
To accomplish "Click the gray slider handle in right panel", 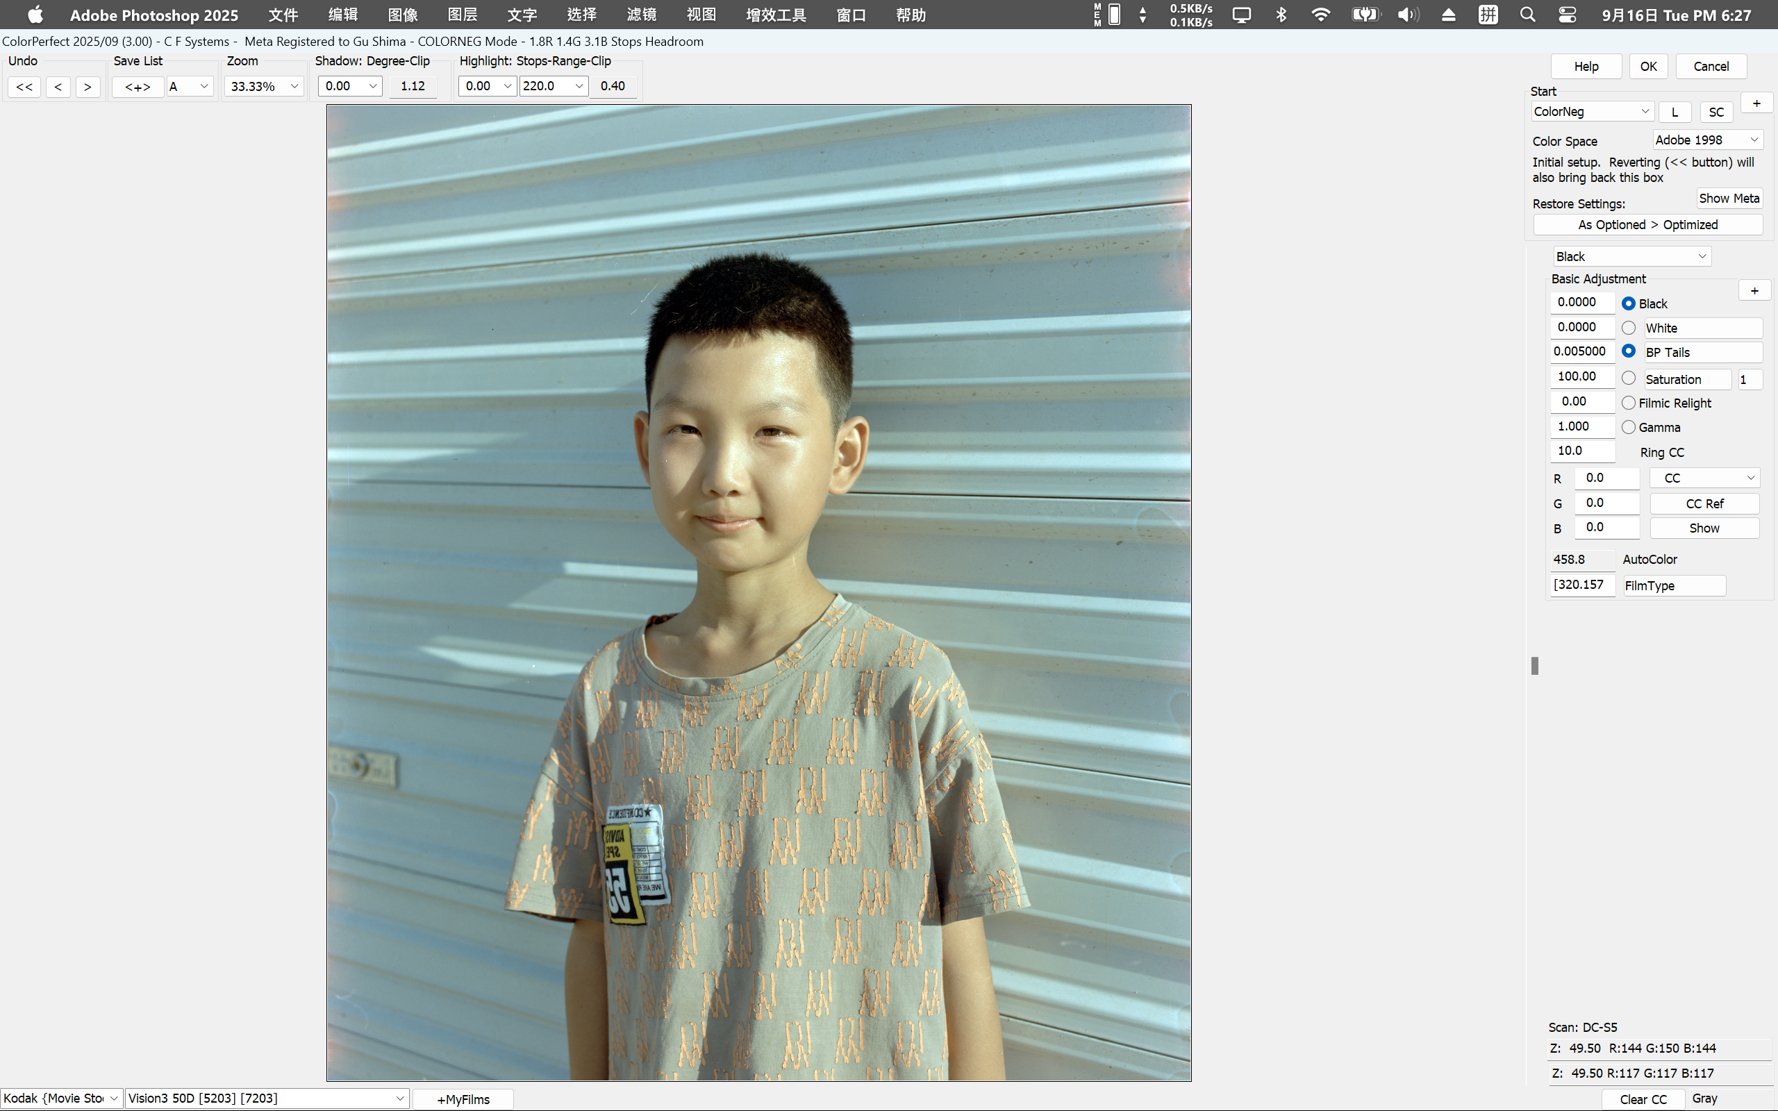I will (x=1534, y=666).
